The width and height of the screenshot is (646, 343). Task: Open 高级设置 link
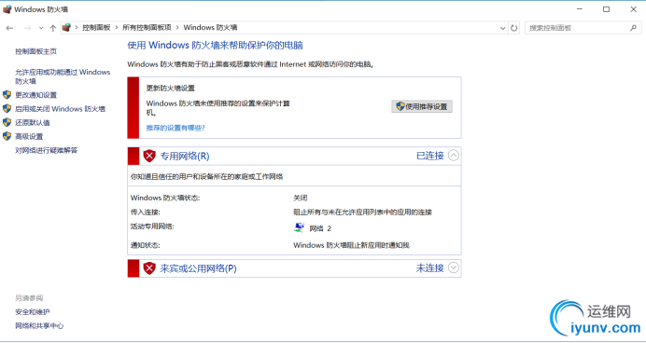click(29, 136)
